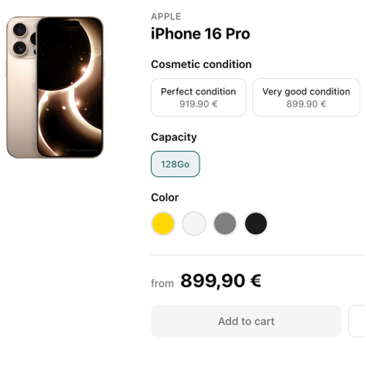Click the iPhone 16 Pro title
Image resolution: width=366 pixels, height=366 pixels.
coord(200,34)
